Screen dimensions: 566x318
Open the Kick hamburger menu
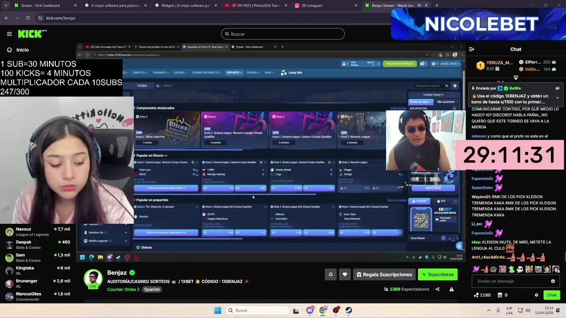(x=9, y=34)
